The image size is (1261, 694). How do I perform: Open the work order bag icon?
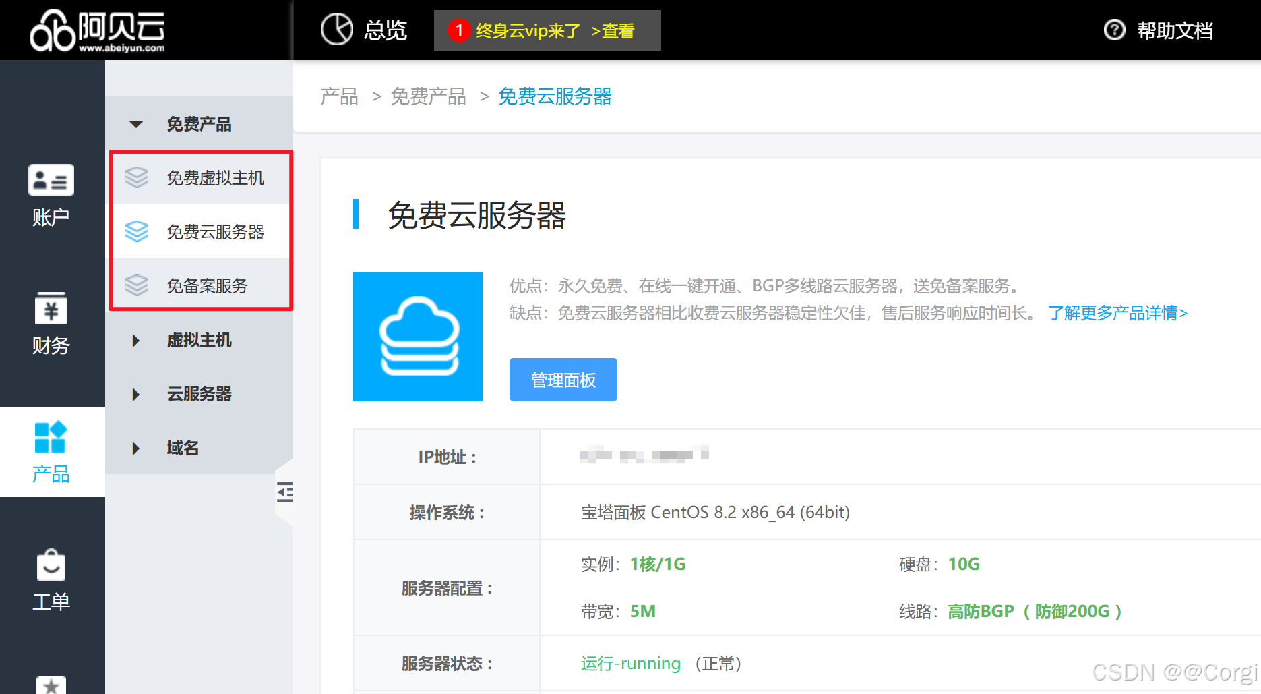pyautogui.click(x=51, y=565)
